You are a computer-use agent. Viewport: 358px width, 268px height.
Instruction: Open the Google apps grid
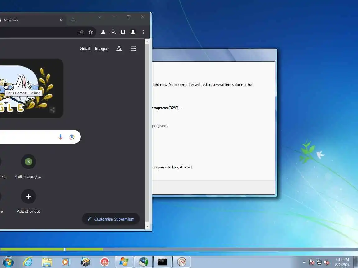(x=134, y=48)
